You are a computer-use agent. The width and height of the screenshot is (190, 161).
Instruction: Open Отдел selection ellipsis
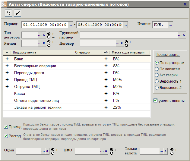pos(43,151)
